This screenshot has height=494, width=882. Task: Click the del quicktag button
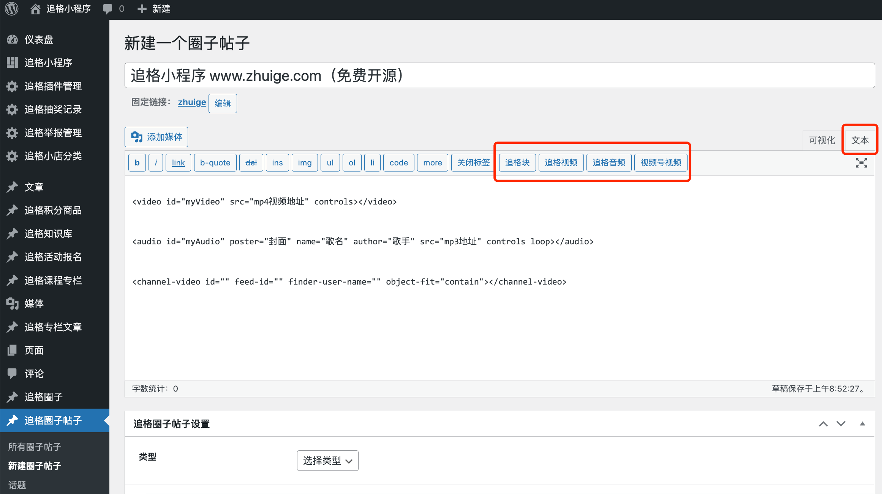point(251,163)
